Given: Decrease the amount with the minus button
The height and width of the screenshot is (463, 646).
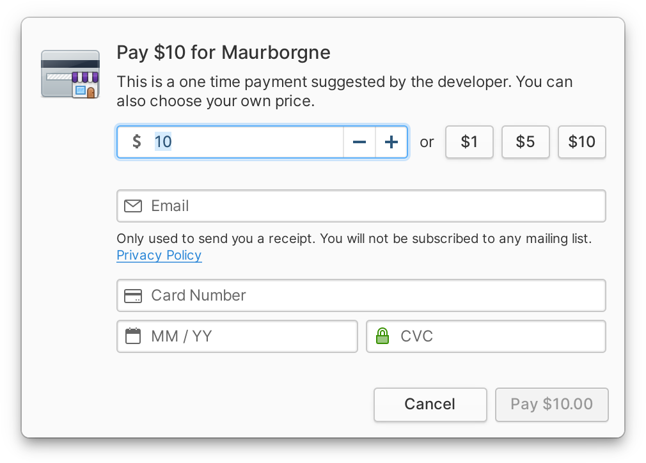Looking at the screenshot, I should click(x=359, y=142).
